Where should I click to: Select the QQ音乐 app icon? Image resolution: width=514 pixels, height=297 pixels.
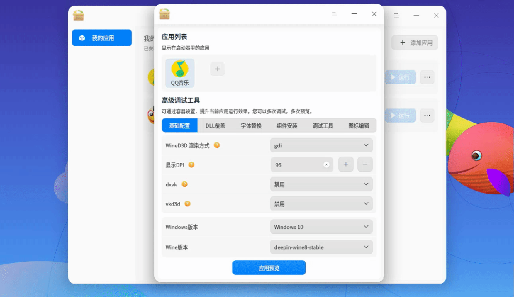tap(180, 73)
